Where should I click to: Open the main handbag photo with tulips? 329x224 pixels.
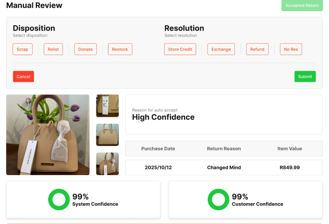(x=48, y=135)
